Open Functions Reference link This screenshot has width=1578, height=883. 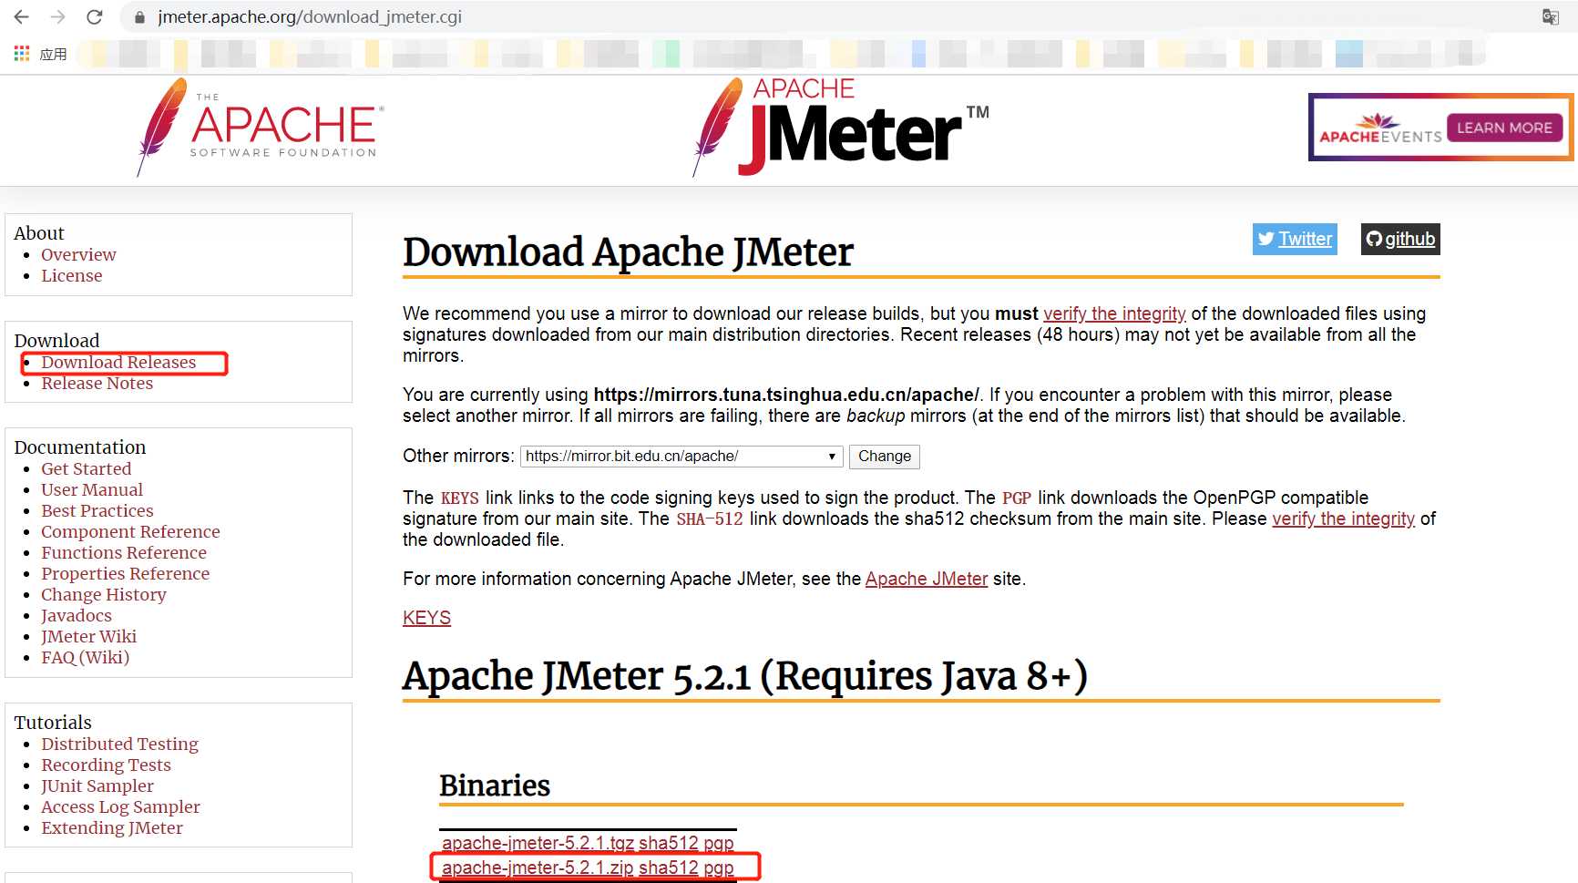point(124,552)
